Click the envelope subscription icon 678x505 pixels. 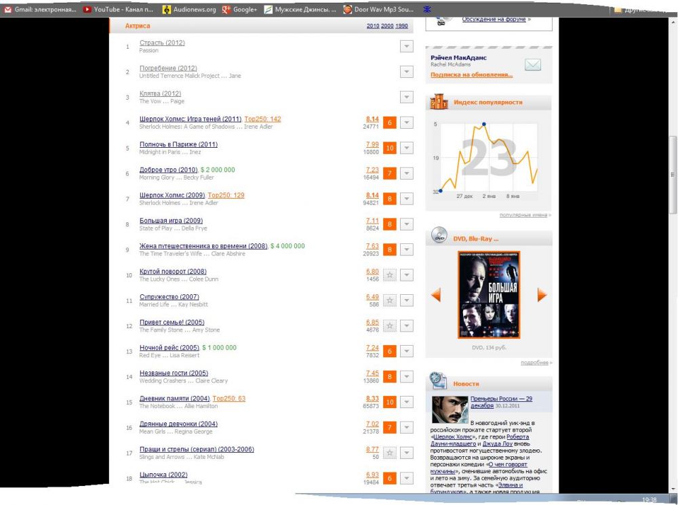coord(532,65)
